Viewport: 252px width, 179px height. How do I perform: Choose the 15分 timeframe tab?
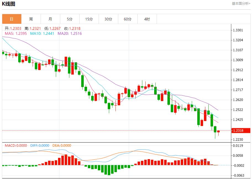coord(89,19)
